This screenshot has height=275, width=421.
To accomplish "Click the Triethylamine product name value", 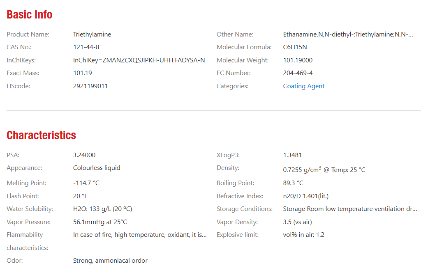I will pos(92,34).
